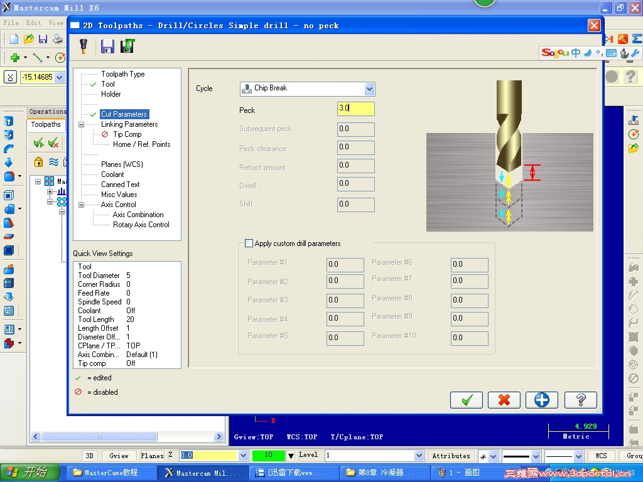643x482 pixels.
Task: Select Tool page in tree
Action: coord(108,84)
